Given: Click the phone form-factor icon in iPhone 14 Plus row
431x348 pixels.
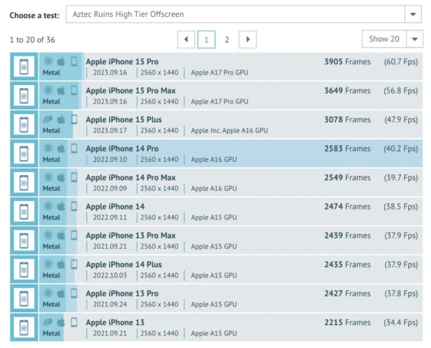Looking at the screenshot, I should [x=74, y=264].
